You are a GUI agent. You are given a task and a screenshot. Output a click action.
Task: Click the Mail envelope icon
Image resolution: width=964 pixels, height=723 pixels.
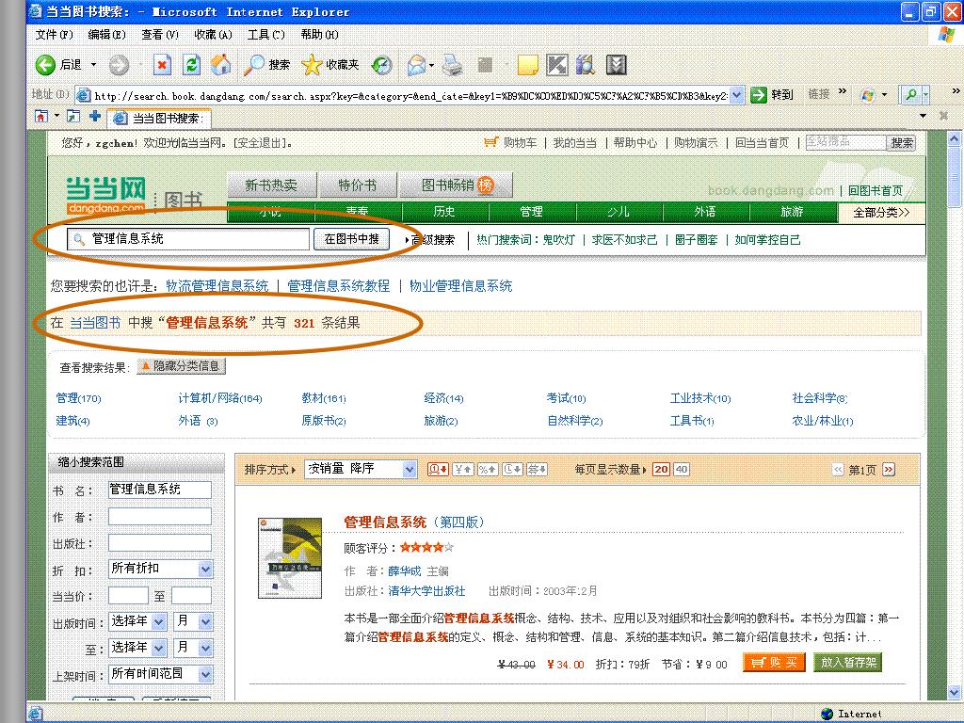click(417, 65)
